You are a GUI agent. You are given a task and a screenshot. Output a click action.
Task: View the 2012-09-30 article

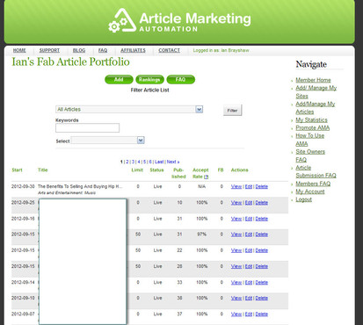click(236, 186)
